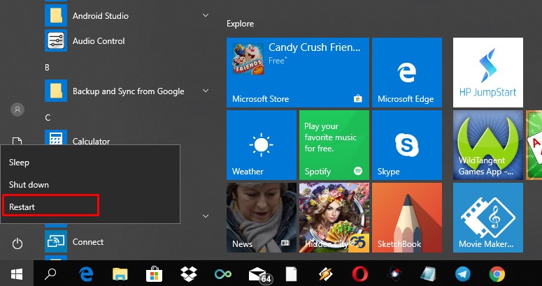
Task: Open the atom-shaped taskbar app
Action: coord(394,274)
